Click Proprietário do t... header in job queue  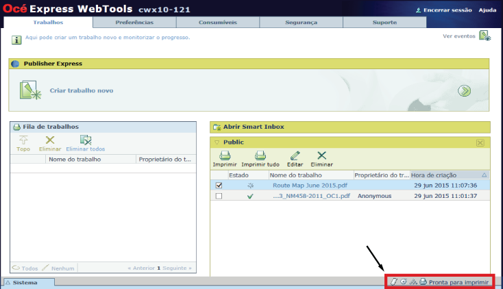166,160
